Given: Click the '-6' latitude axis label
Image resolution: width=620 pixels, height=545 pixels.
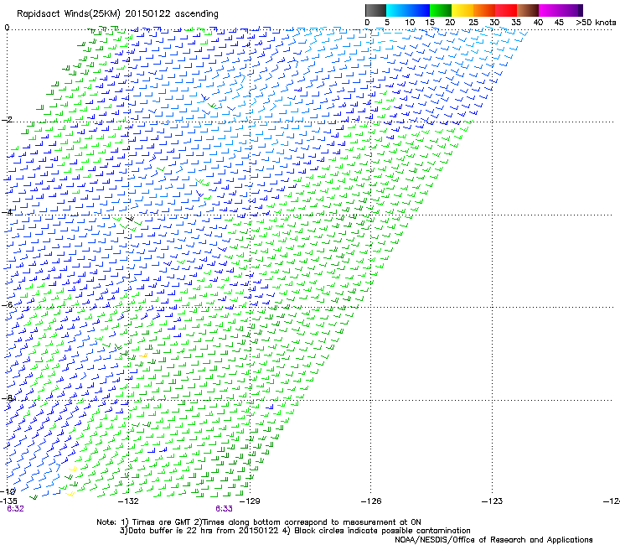Looking at the screenshot, I should point(7,304).
